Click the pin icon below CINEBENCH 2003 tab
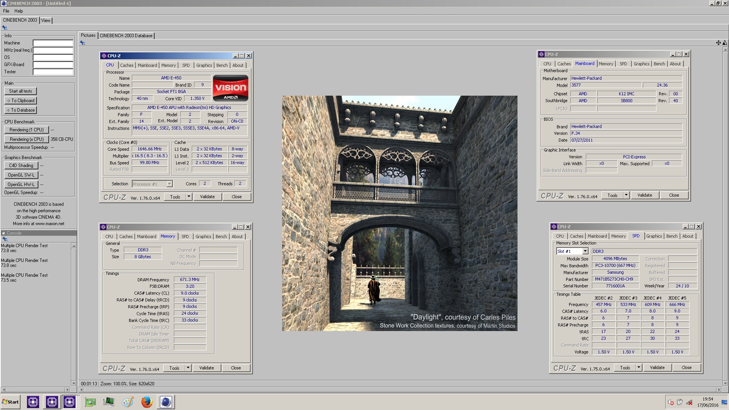Image resolution: width=729 pixels, height=410 pixels. (5, 28)
